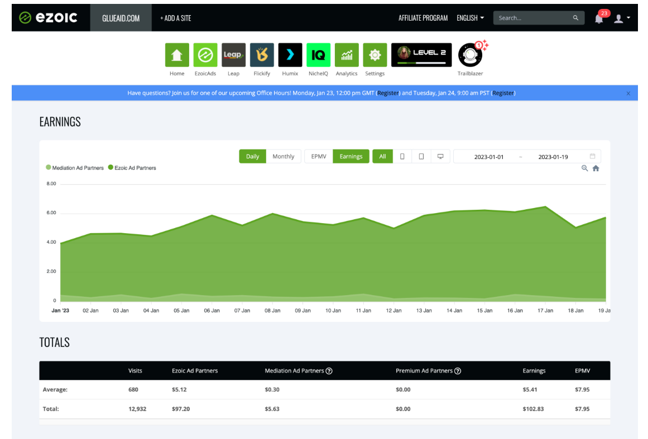Register for Monday GMT Office Hours
648x439 pixels.
pos(388,93)
